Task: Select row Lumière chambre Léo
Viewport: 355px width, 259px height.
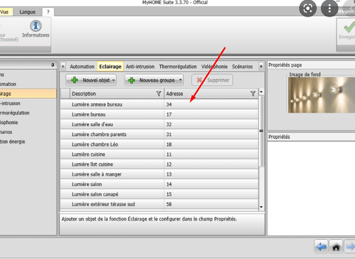Action: coord(159,144)
